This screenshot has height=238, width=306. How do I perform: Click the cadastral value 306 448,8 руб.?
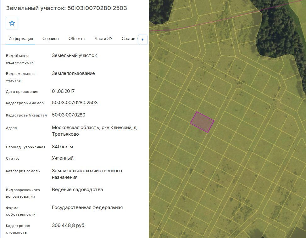coord(69,225)
